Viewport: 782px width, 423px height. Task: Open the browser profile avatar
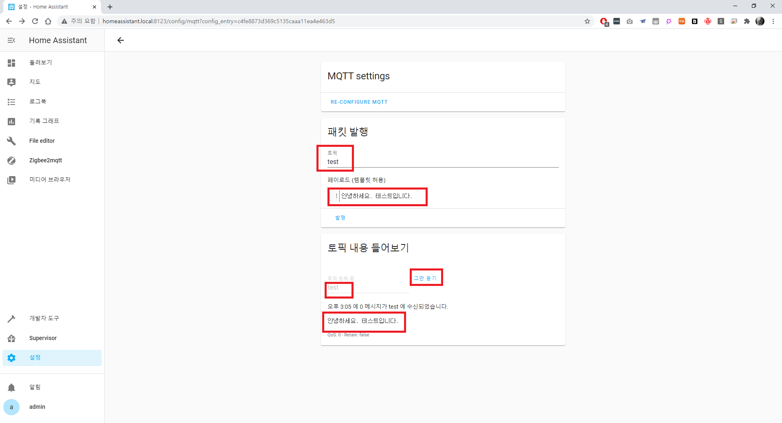coord(760,21)
